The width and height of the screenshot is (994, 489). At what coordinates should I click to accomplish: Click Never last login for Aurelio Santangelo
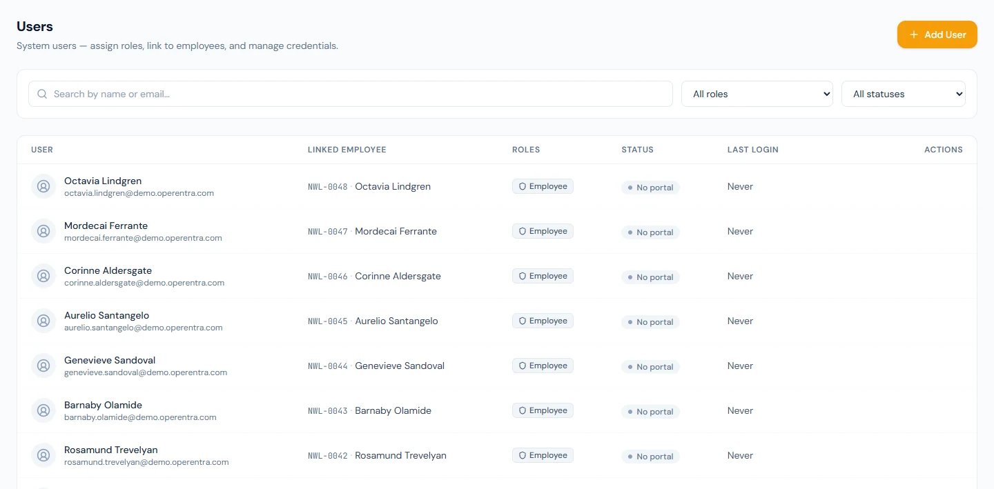point(740,321)
